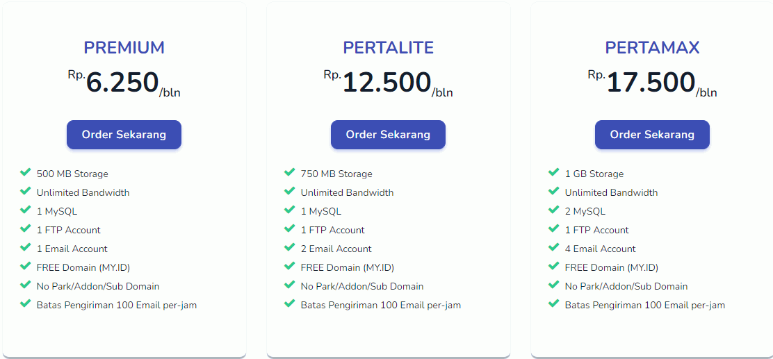Screen dimensions: 773x359
Task: Click the PERTAMAX plan heading
Action: (x=652, y=48)
